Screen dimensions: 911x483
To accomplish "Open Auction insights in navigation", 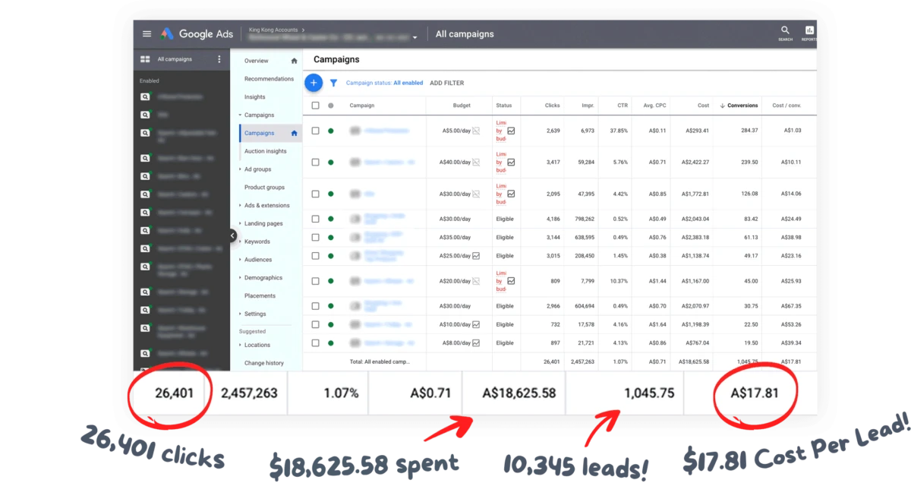I will coord(266,151).
